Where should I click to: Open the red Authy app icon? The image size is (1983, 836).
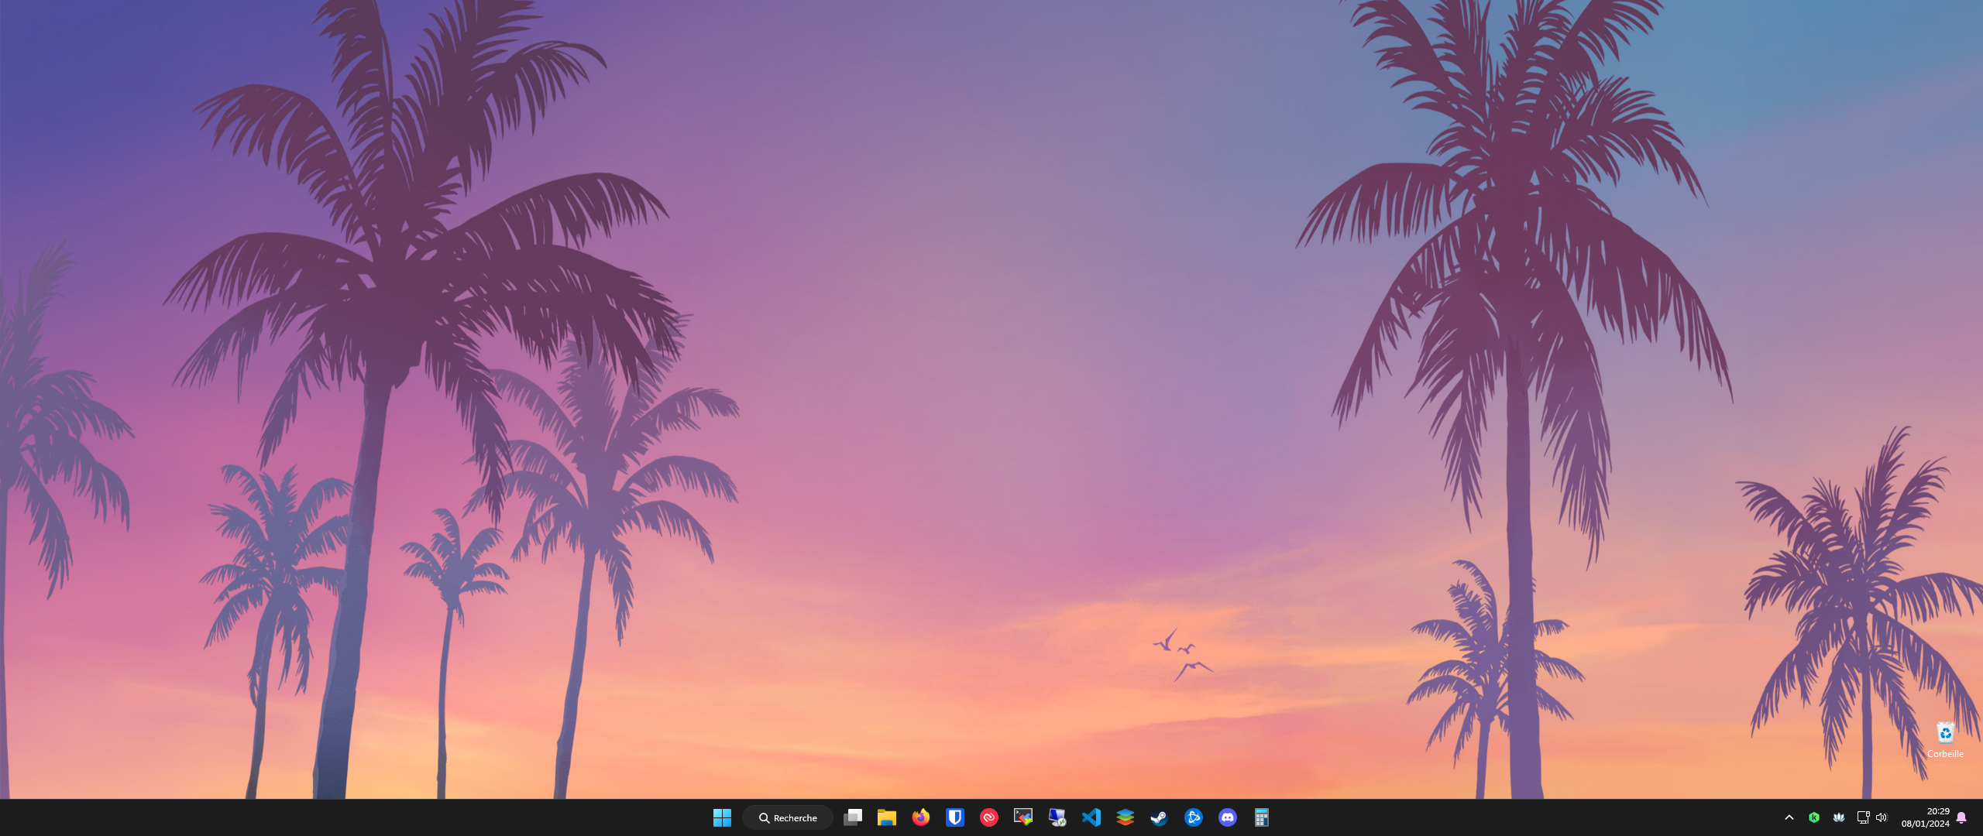tap(989, 817)
